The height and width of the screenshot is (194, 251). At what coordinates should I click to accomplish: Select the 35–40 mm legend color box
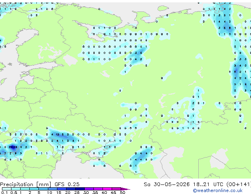coord(98,189)
